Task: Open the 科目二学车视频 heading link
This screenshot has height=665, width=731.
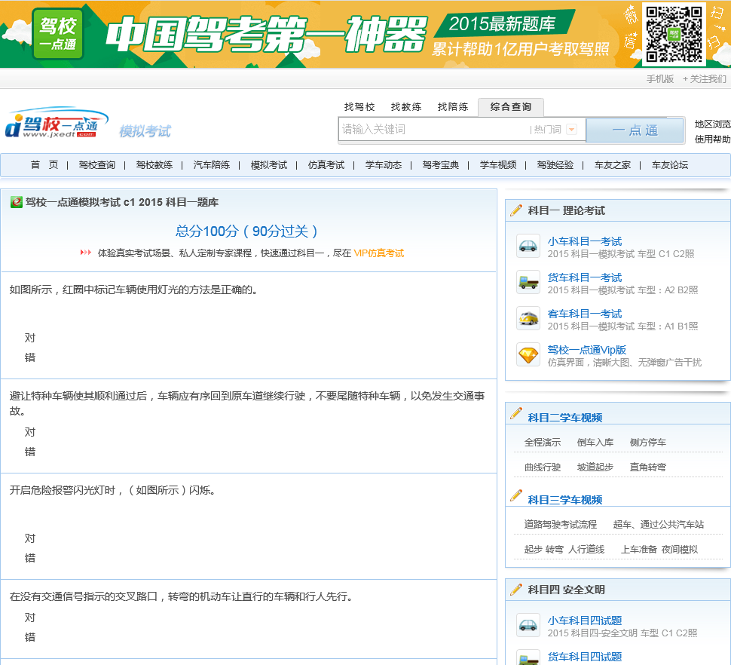Action: point(565,418)
